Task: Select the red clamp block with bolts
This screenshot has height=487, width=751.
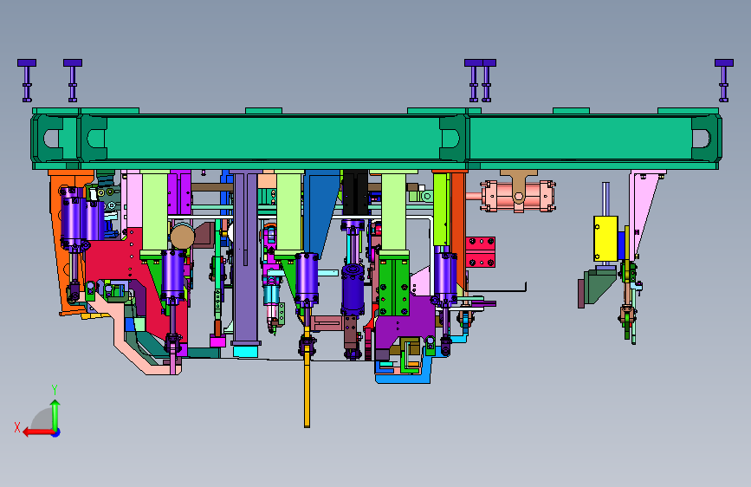Action: click(481, 252)
